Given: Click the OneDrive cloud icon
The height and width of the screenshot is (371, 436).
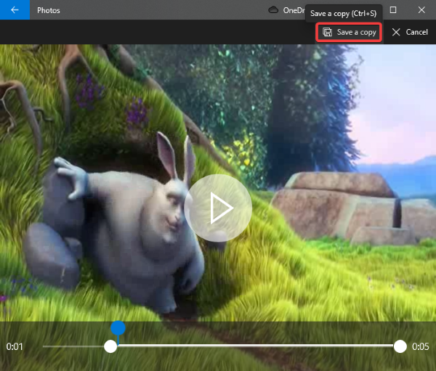Looking at the screenshot, I should (273, 10).
